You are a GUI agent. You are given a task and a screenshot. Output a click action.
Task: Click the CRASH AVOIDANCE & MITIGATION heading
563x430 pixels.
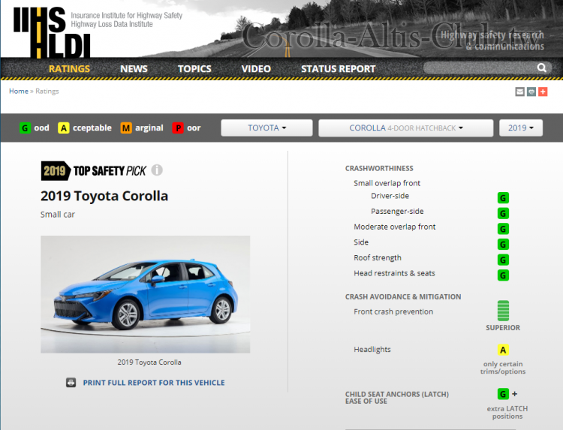[403, 297]
